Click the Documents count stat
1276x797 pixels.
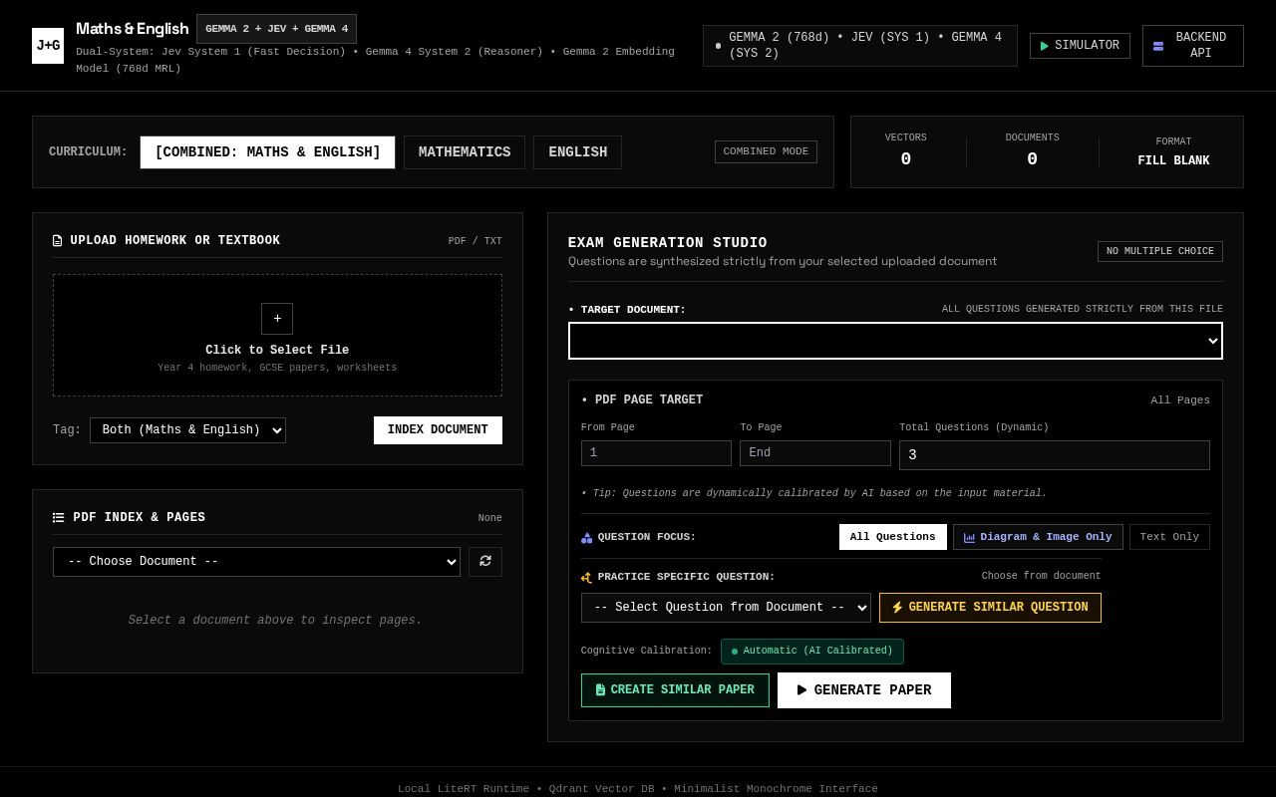[1032, 151]
